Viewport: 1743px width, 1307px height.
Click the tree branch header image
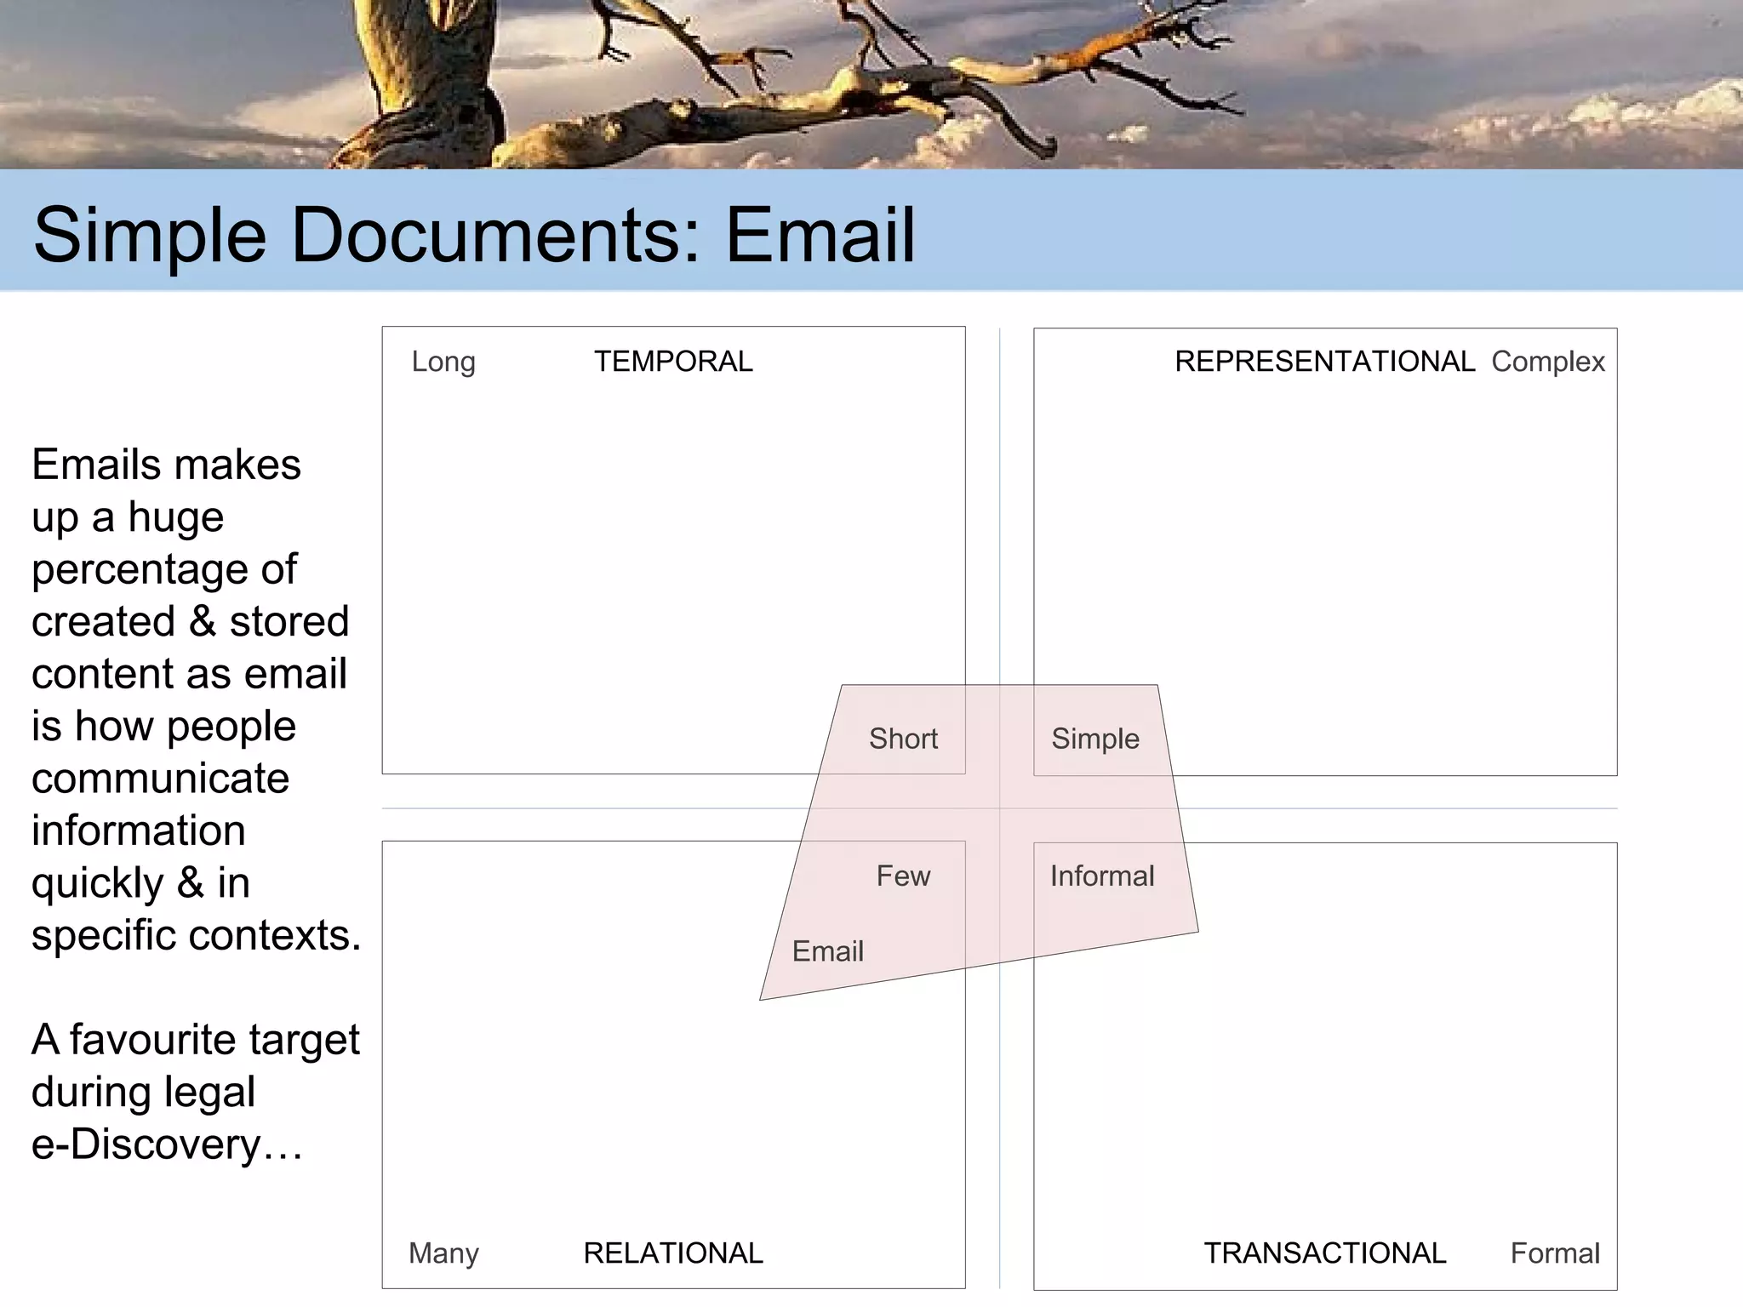(x=871, y=84)
